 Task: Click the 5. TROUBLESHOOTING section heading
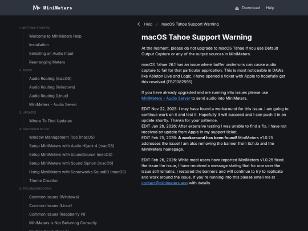(x=35, y=189)
